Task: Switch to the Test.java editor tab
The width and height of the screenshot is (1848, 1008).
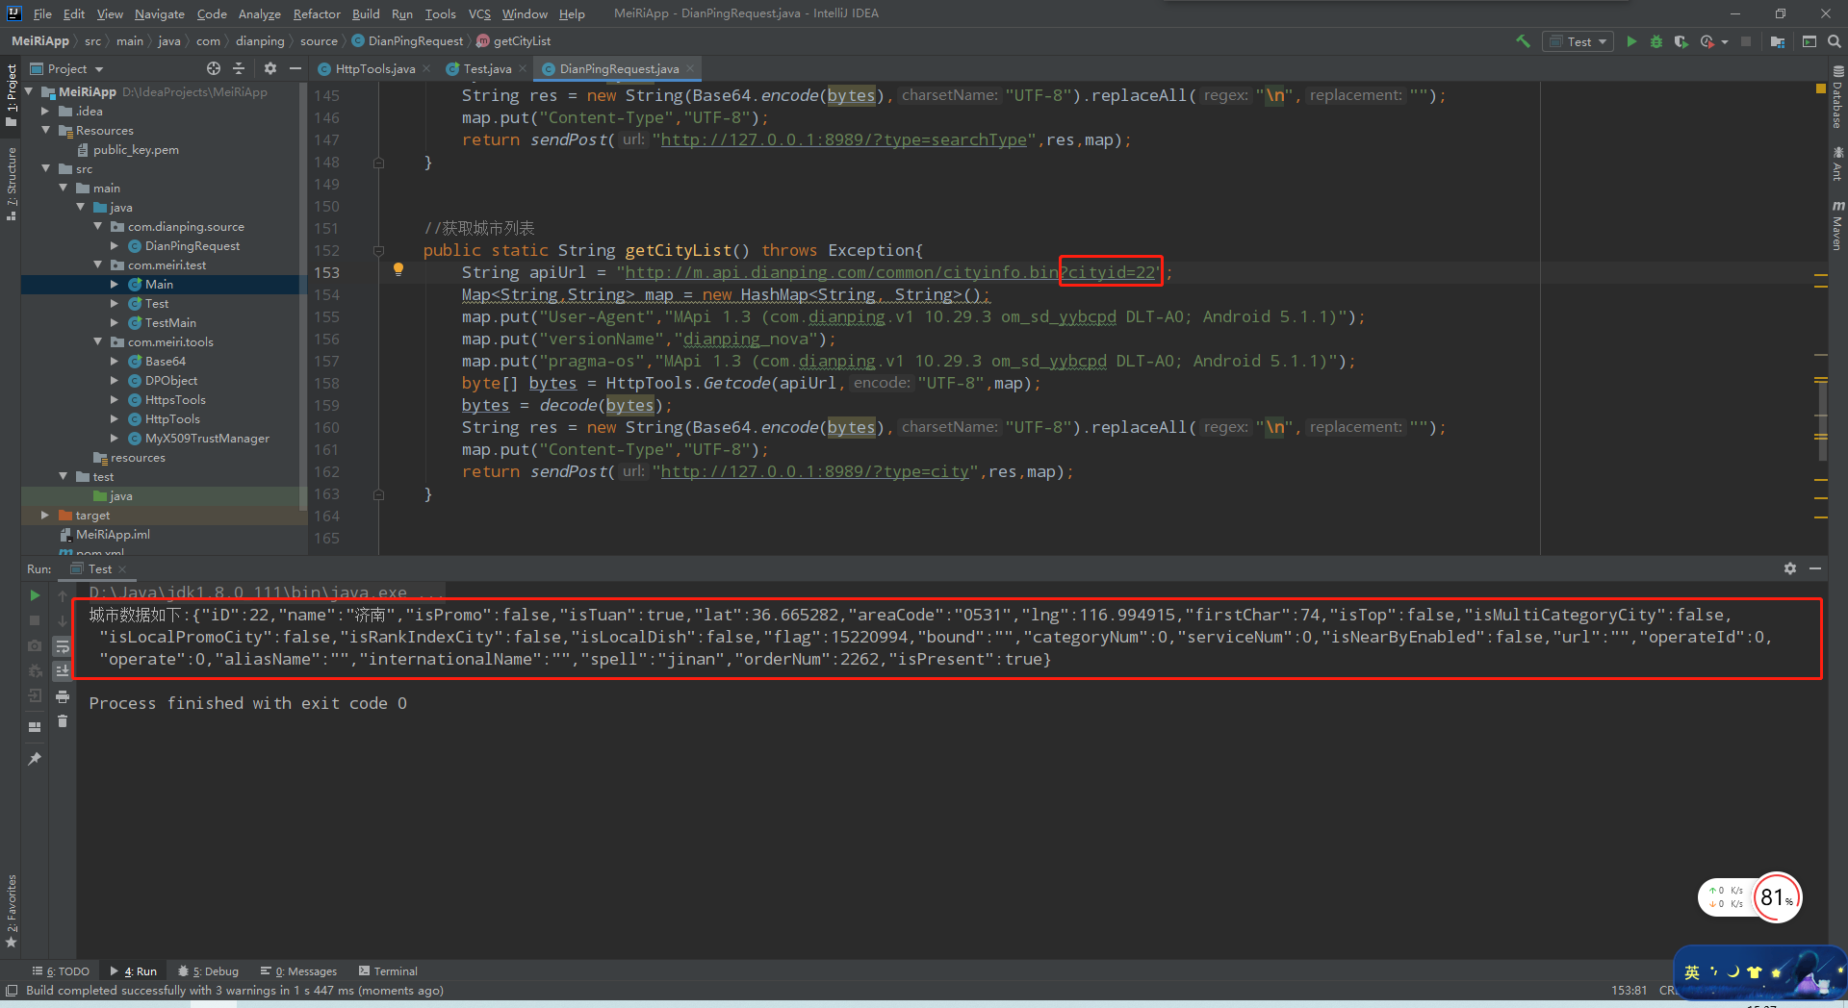Action: (x=487, y=68)
